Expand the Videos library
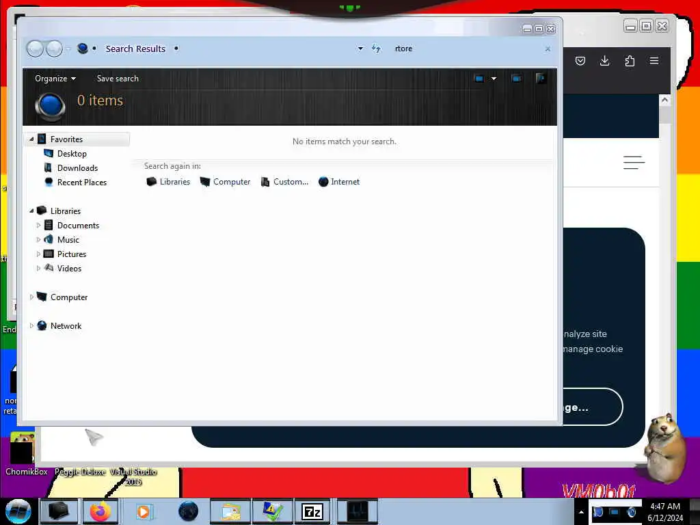The width and height of the screenshot is (700, 525). 38,268
